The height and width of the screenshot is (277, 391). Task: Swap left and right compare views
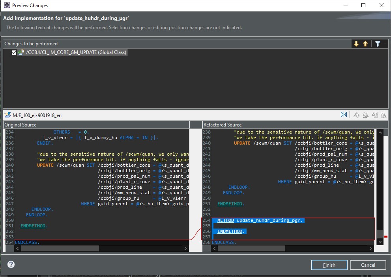(344, 115)
